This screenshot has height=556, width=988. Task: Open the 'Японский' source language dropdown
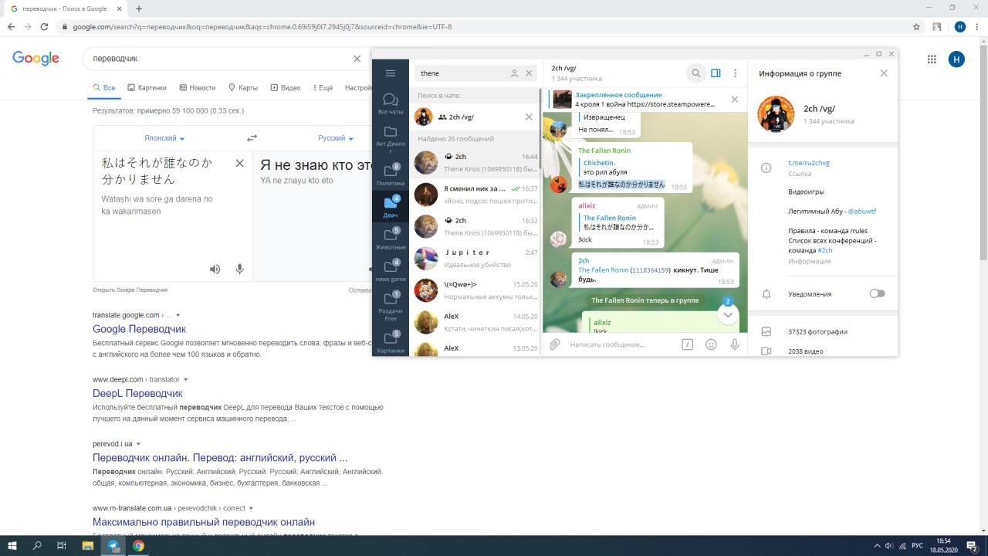pos(164,138)
